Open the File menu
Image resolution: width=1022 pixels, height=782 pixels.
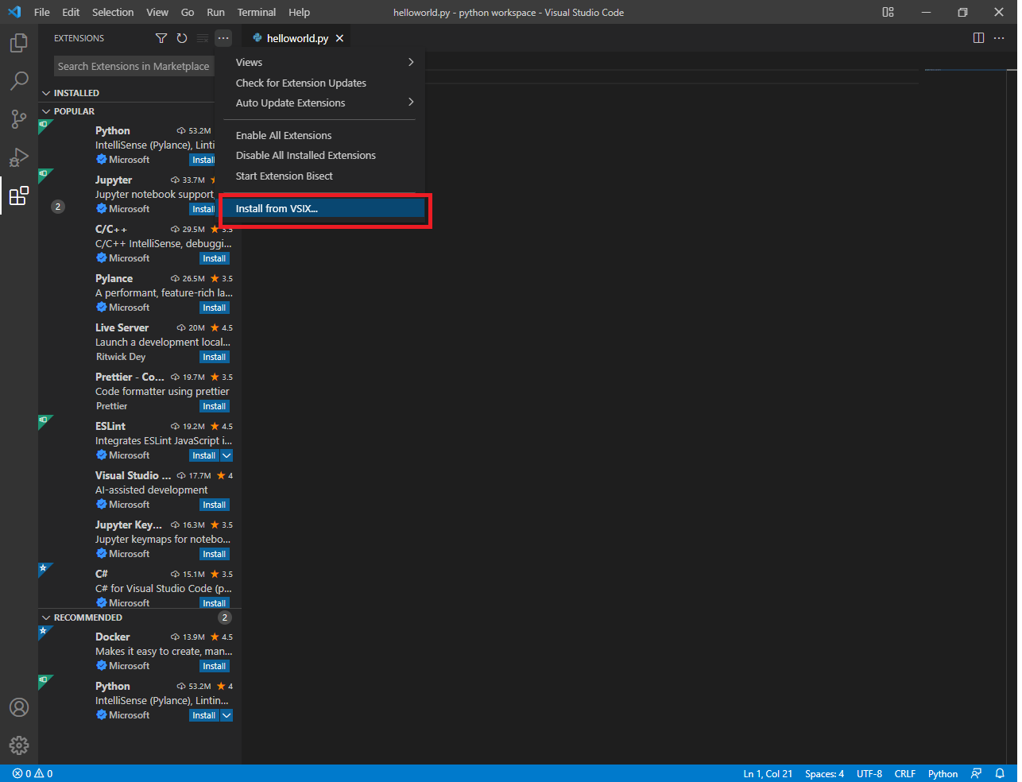(x=42, y=12)
